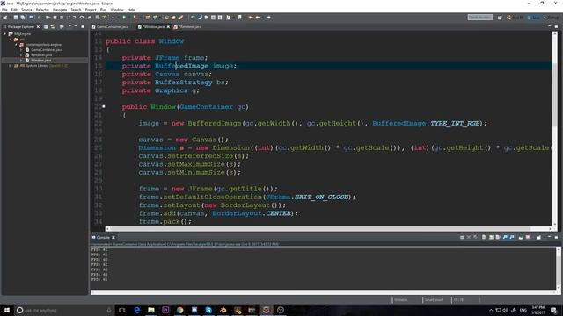
Task: Open Task View from the taskbar
Action: coord(122,310)
